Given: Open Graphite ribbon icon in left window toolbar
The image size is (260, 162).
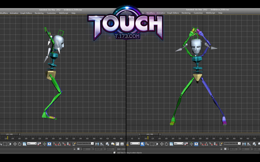Looking at the screenshot, I should [113, 144].
